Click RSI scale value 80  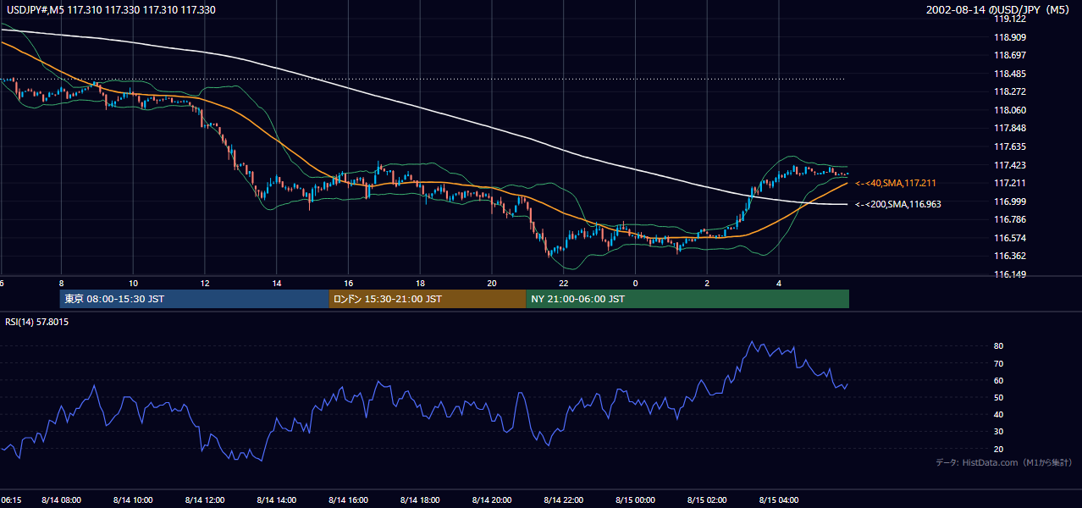999,346
